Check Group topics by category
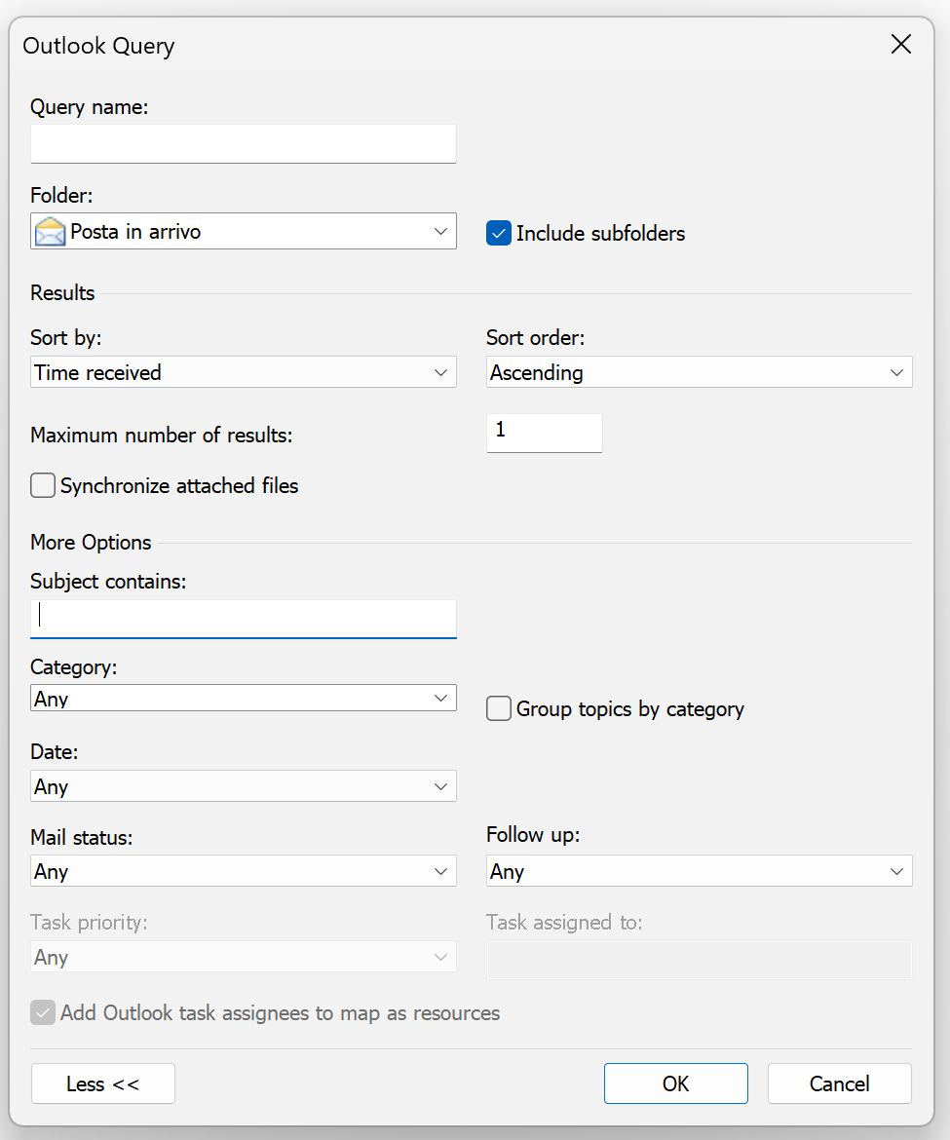The image size is (950, 1140). [x=499, y=708]
